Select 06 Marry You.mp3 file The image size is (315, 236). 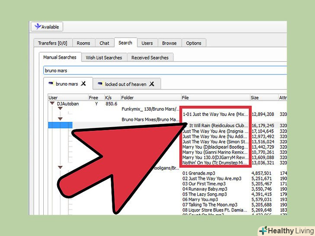[200, 200]
